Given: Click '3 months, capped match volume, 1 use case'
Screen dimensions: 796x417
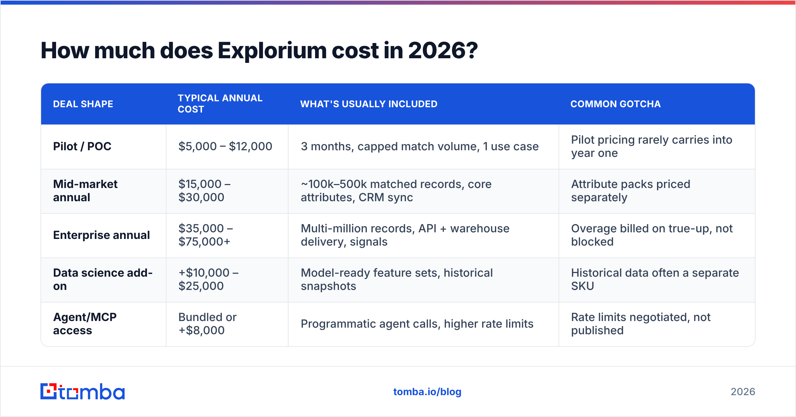Looking at the screenshot, I should tap(420, 146).
